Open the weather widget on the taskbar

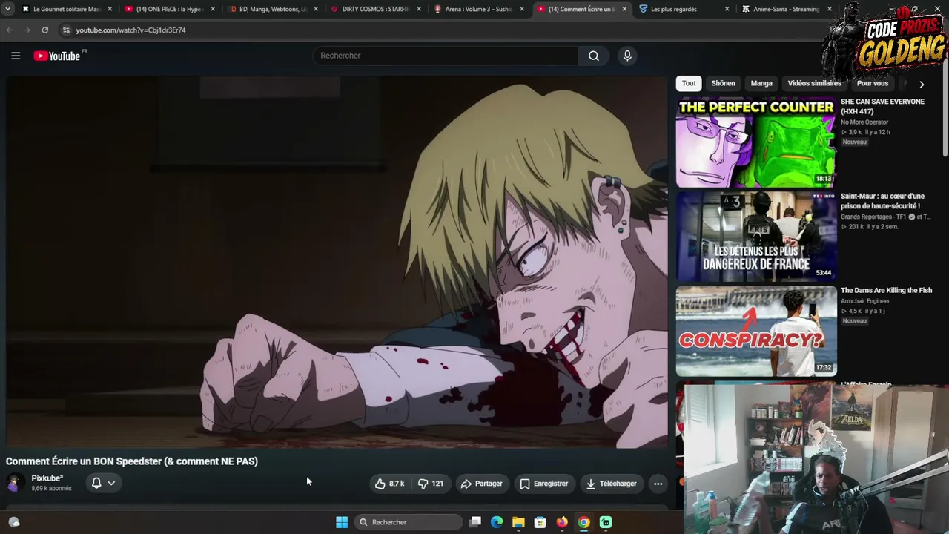[14, 522]
